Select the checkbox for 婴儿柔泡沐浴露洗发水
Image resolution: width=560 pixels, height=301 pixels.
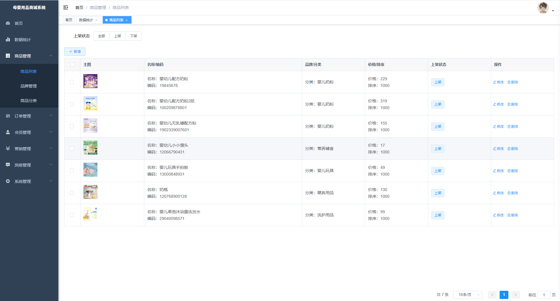[72, 215]
